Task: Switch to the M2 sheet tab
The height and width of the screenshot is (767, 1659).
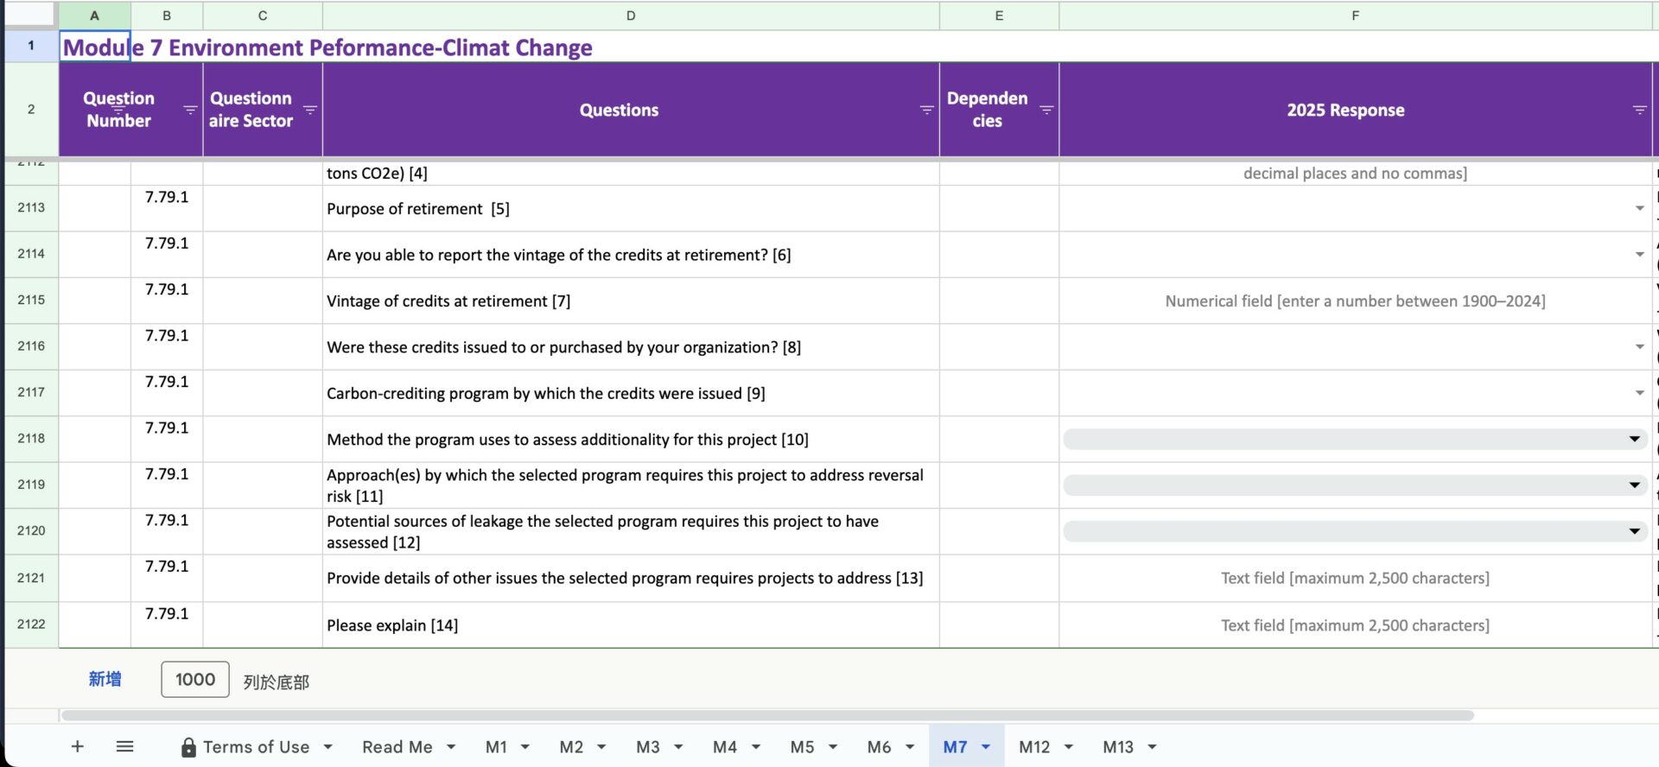Action: point(571,747)
